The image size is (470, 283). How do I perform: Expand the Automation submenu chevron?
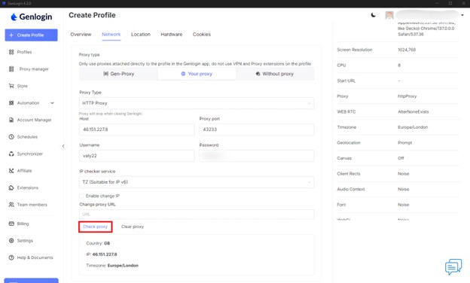tap(53, 103)
